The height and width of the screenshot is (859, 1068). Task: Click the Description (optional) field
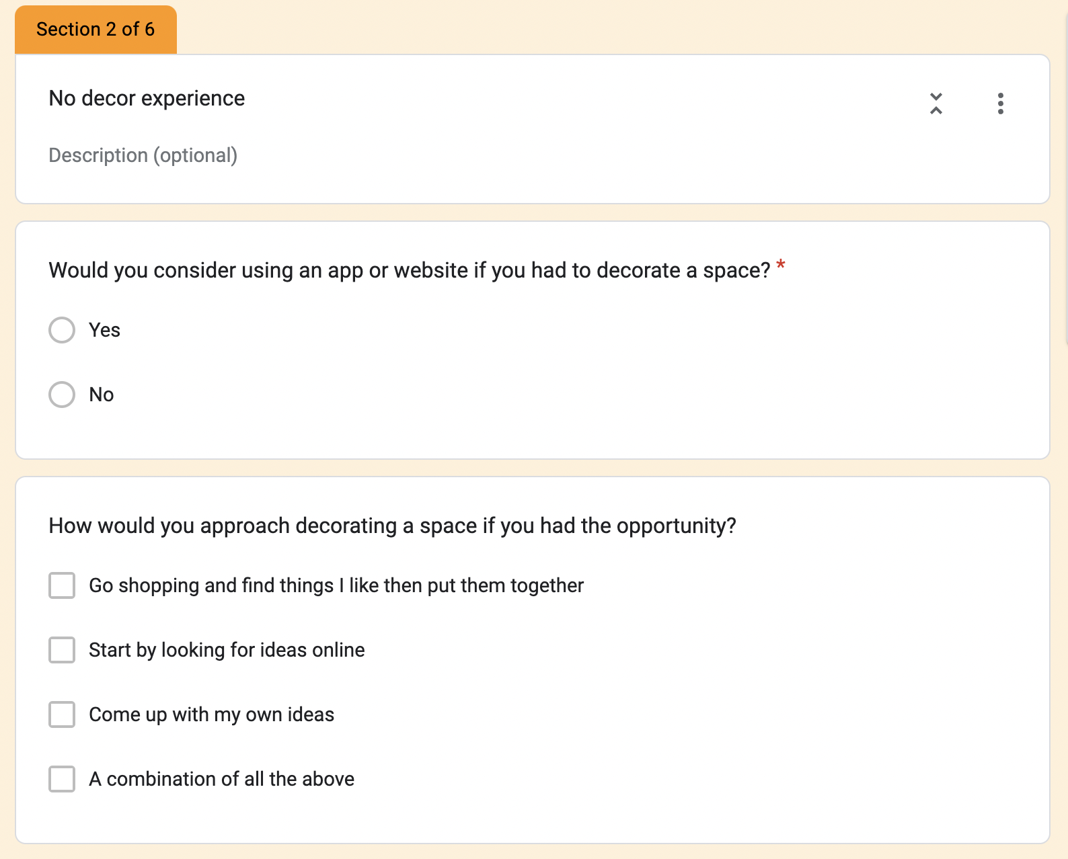click(143, 155)
